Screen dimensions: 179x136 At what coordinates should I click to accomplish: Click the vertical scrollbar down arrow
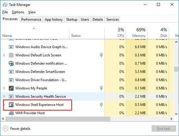176,114
